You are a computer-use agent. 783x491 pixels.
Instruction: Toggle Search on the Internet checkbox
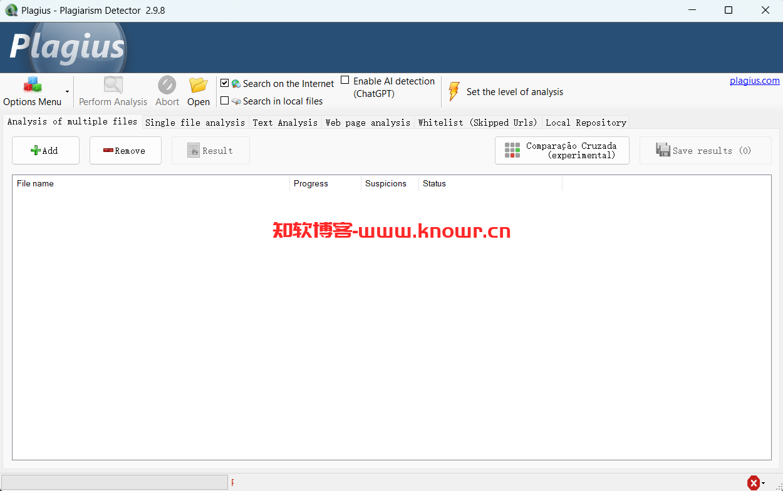[x=225, y=83]
